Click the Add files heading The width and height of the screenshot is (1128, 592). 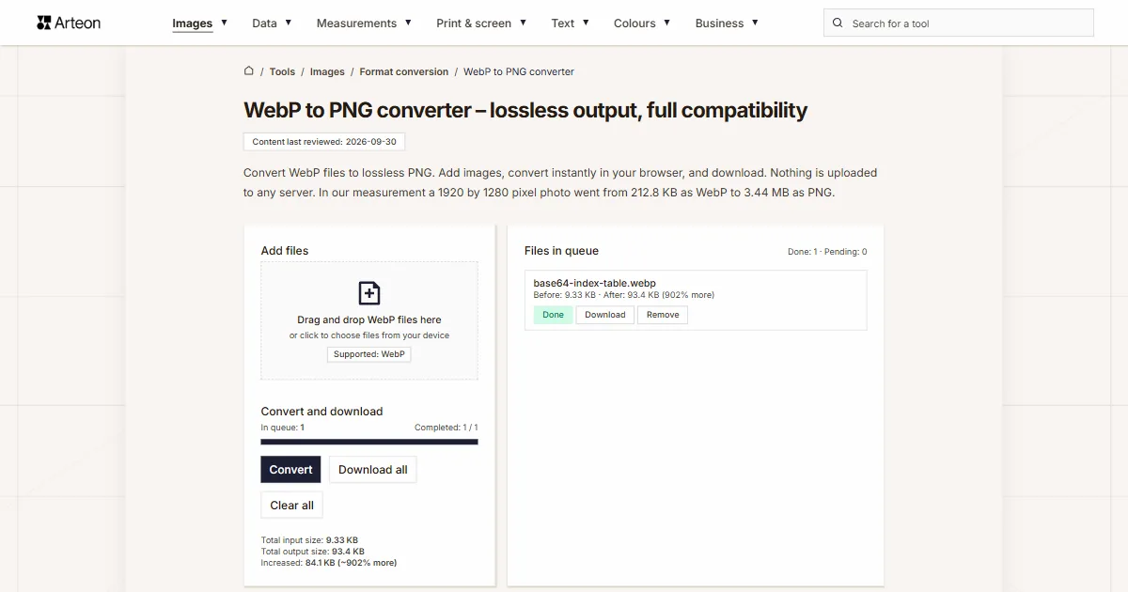tap(285, 251)
